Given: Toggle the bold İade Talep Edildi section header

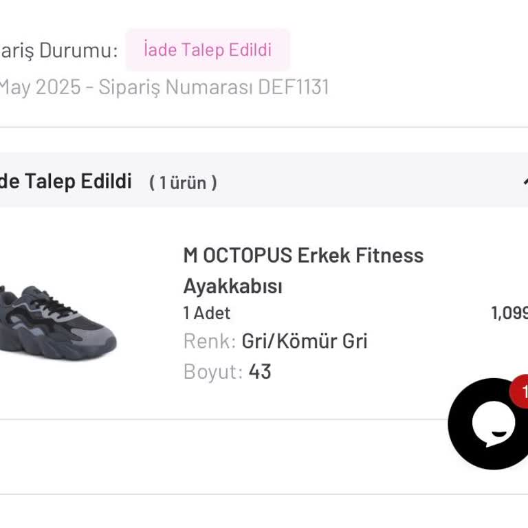Looking at the screenshot, I should click(65, 181).
